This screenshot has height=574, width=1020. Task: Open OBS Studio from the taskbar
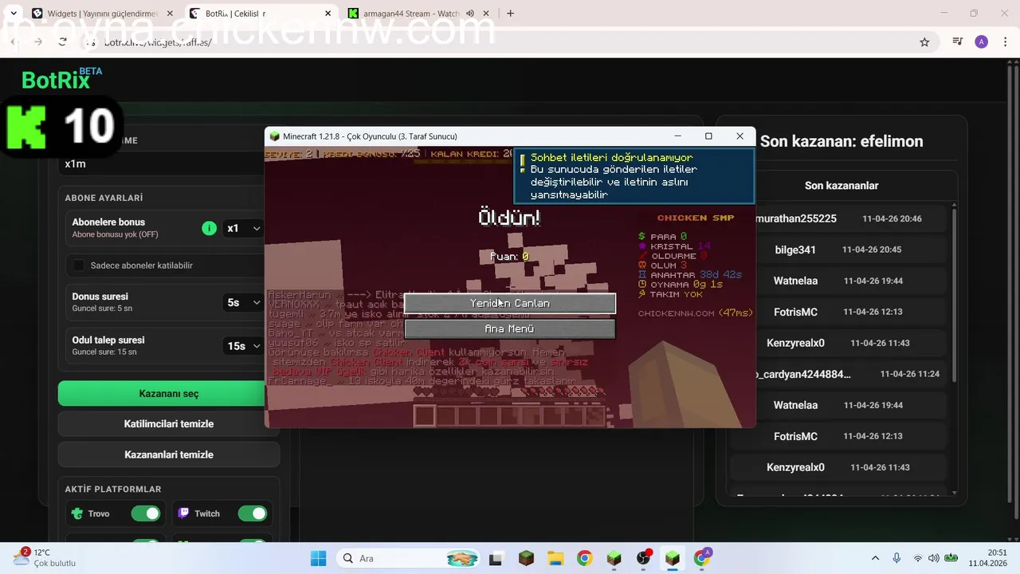[643, 558]
